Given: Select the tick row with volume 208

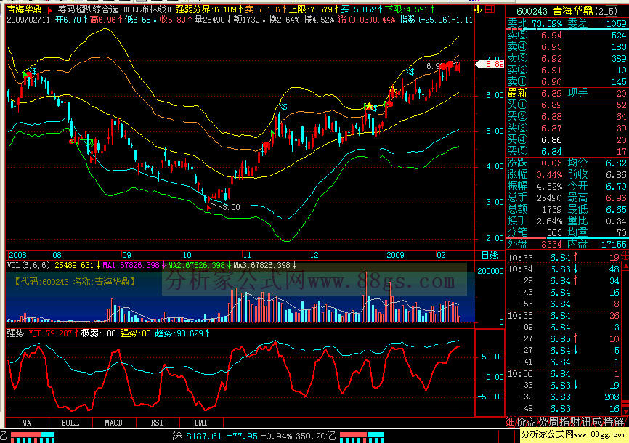Looking at the screenshot, I should (x=564, y=397).
